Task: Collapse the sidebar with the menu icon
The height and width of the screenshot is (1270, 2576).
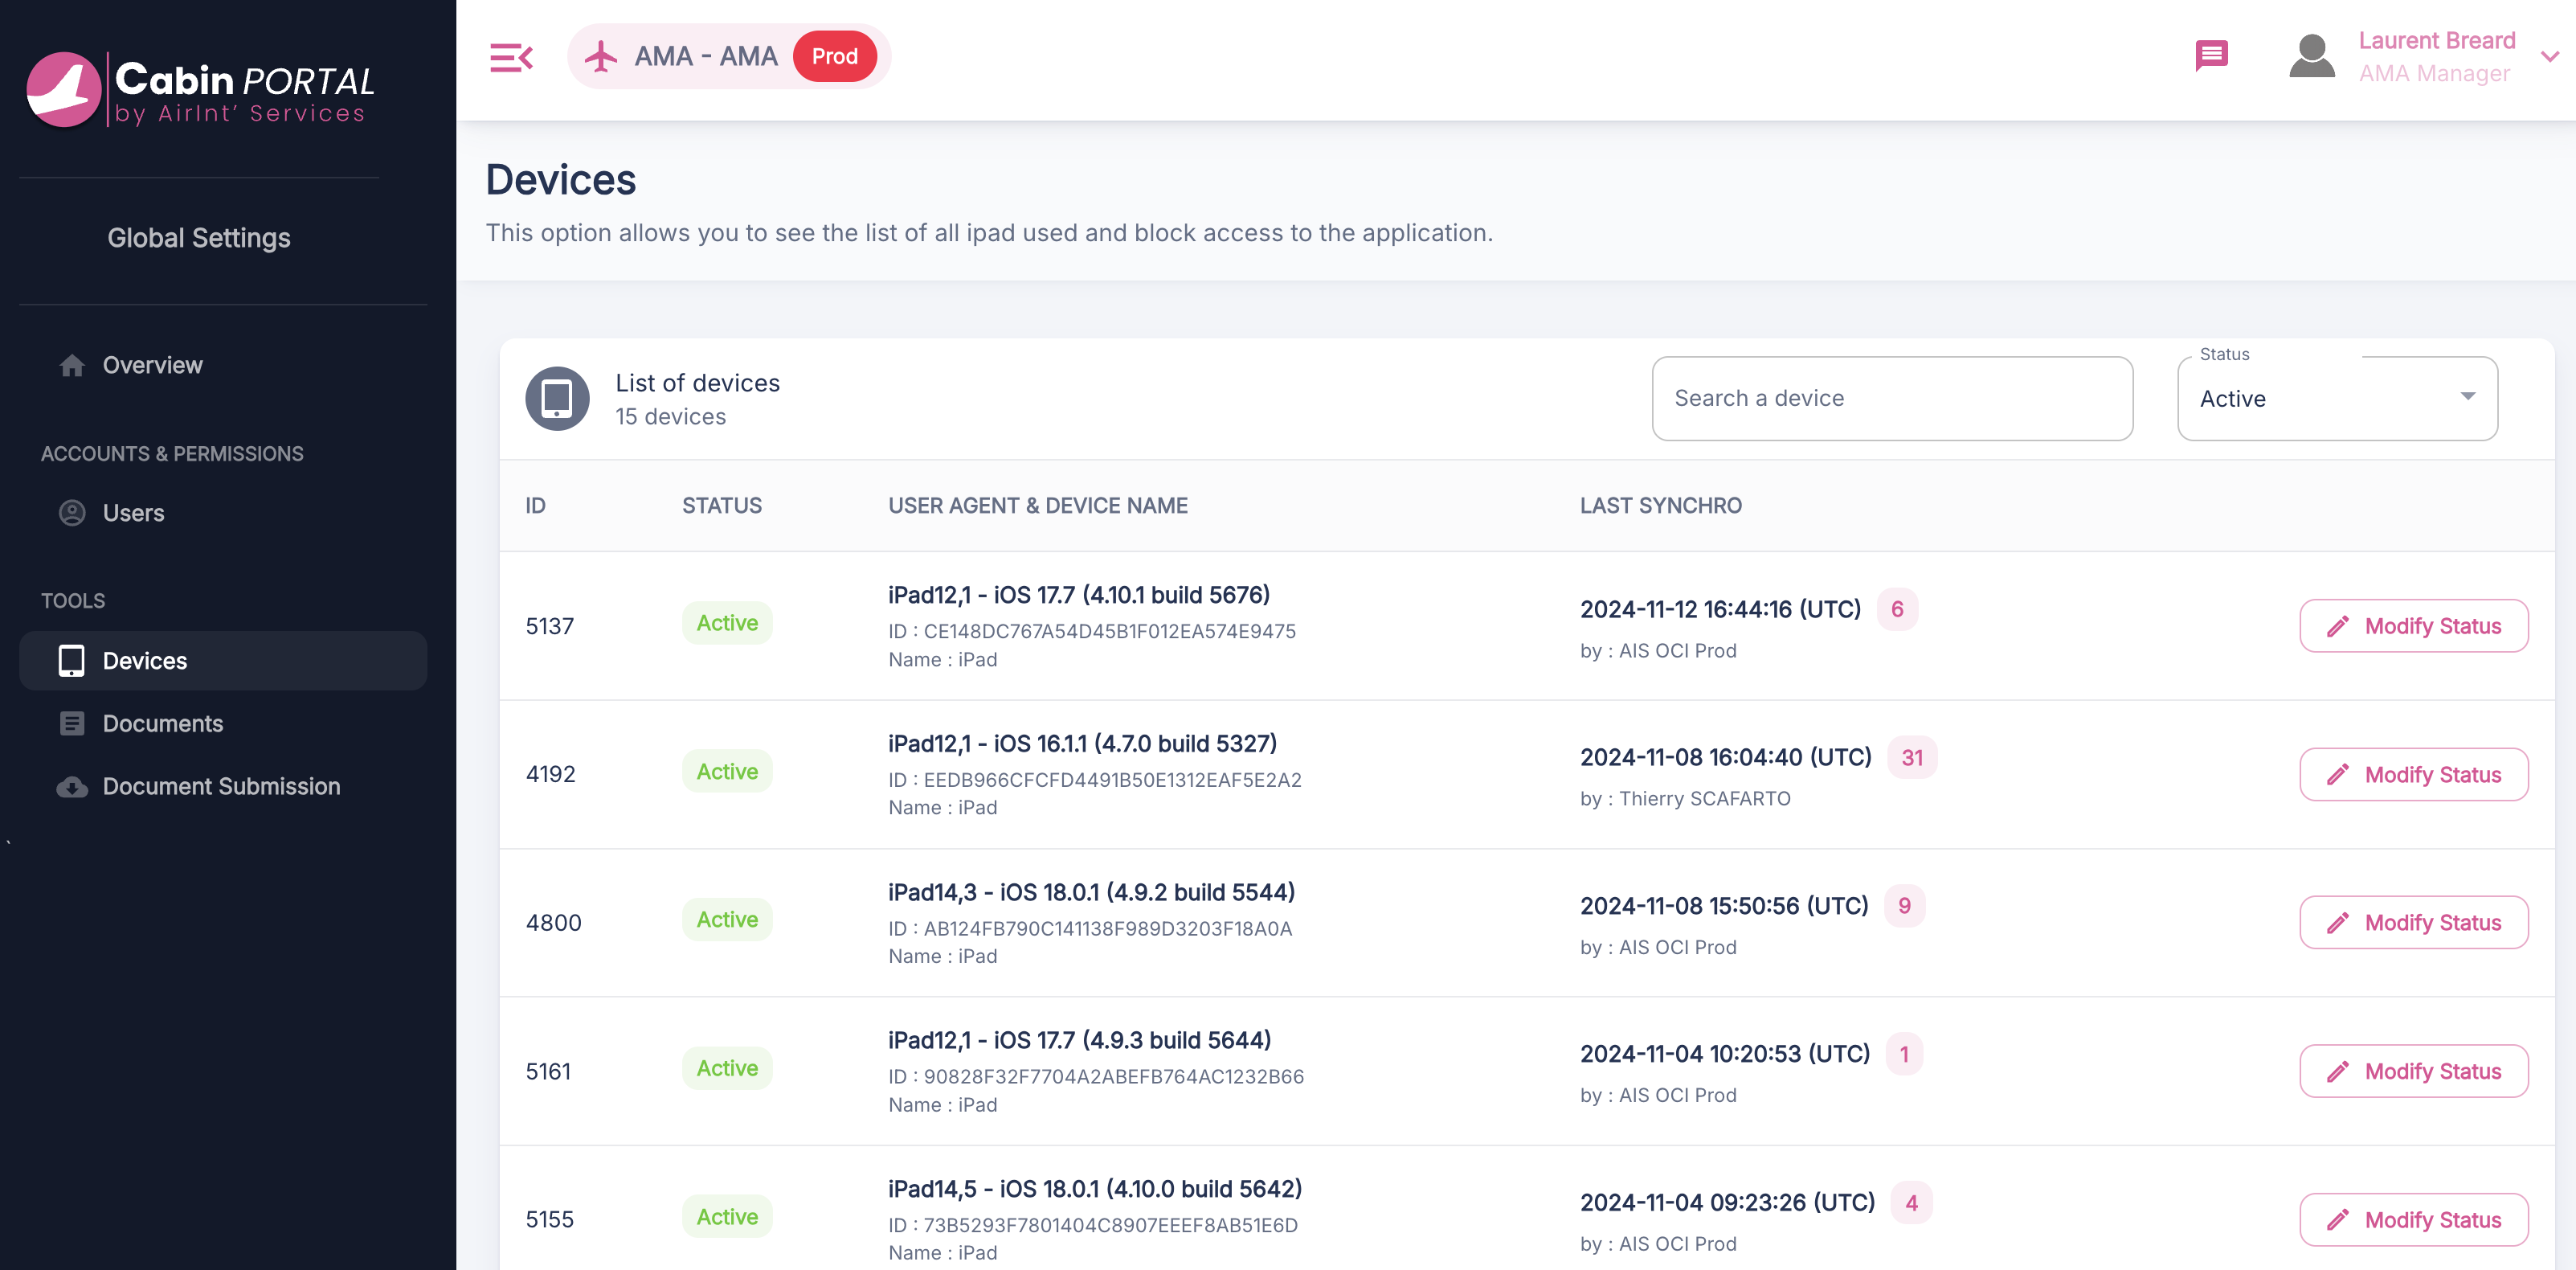Action: (x=511, y=57)
